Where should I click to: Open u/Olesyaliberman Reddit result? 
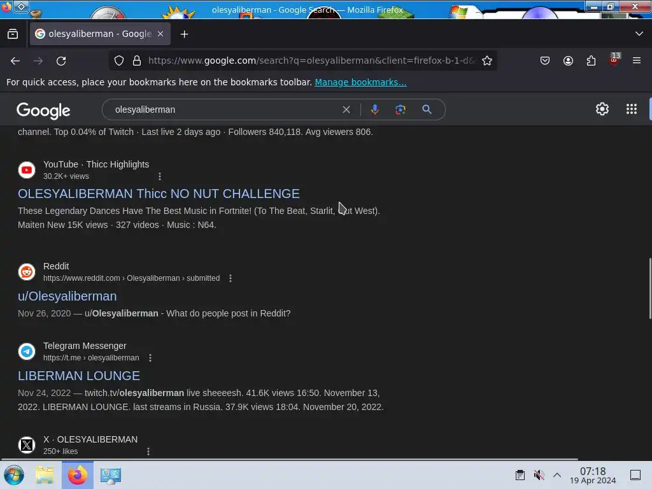coord(67,296)
